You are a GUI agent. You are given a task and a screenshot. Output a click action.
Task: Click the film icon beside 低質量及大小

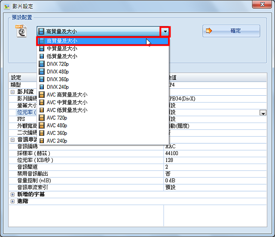tap(42, 56)
